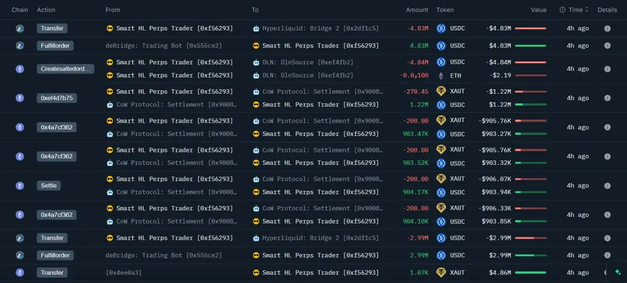Open details icon for 0xef4d7b75 row
The image size is (627, 283).
(607, 98)
